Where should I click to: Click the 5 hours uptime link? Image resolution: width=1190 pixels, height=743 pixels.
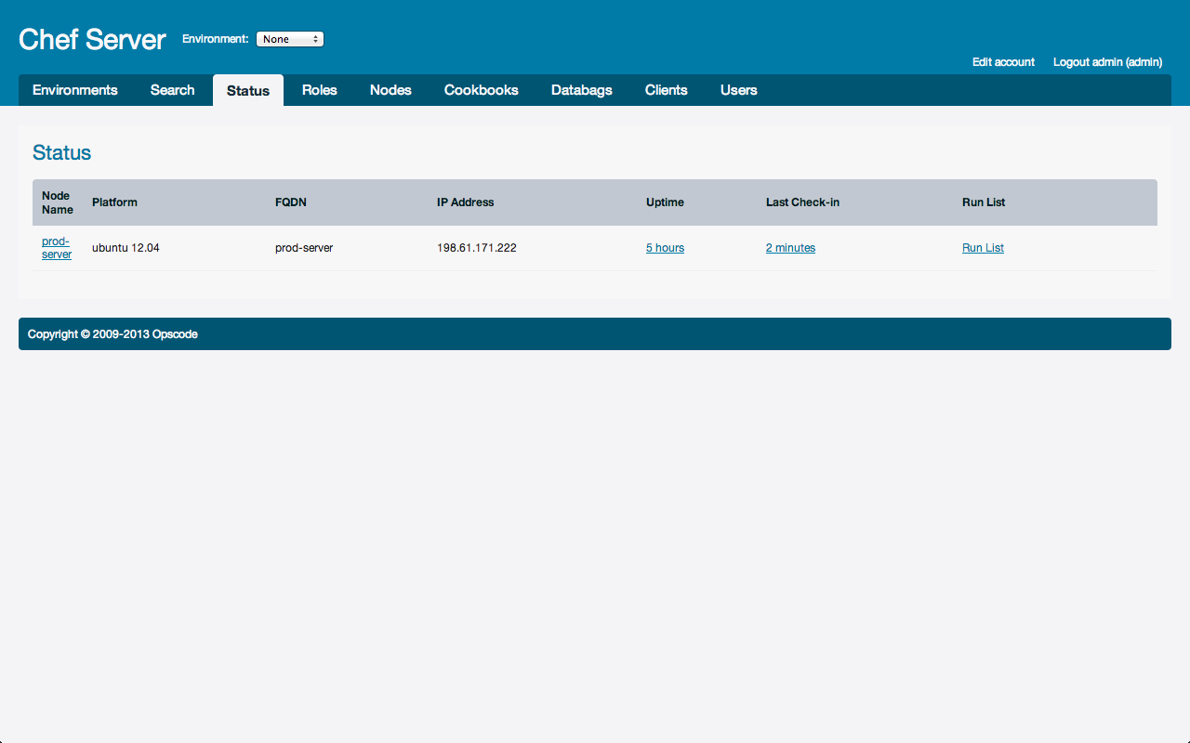pos(665,248)
